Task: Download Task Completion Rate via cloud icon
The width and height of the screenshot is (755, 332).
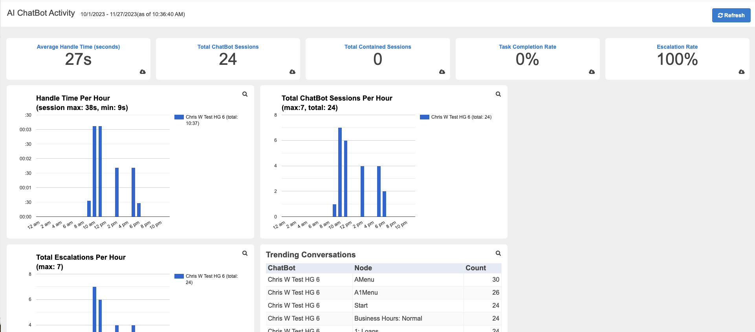Action: click(592, 72)
